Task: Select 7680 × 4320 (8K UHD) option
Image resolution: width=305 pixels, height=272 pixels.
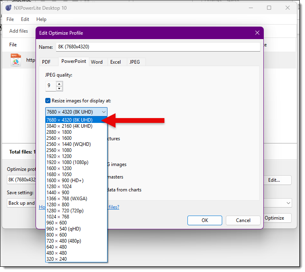Action: click(76, 120)
